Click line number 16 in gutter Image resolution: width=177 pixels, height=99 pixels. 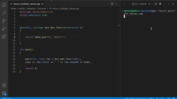14,59
